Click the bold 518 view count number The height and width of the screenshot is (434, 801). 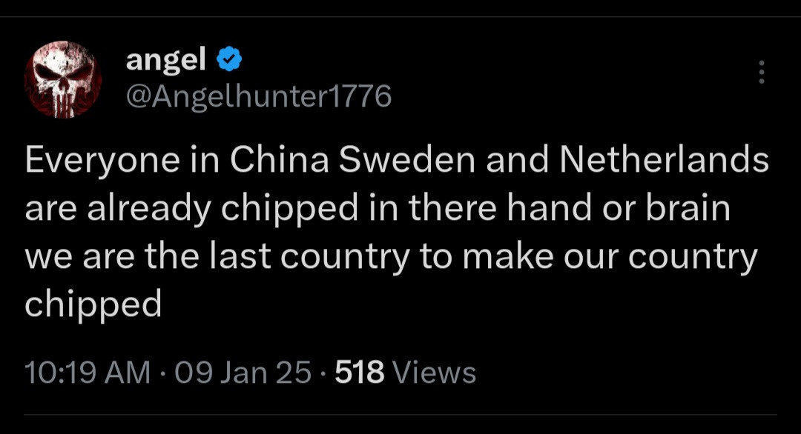pos(360,372)
